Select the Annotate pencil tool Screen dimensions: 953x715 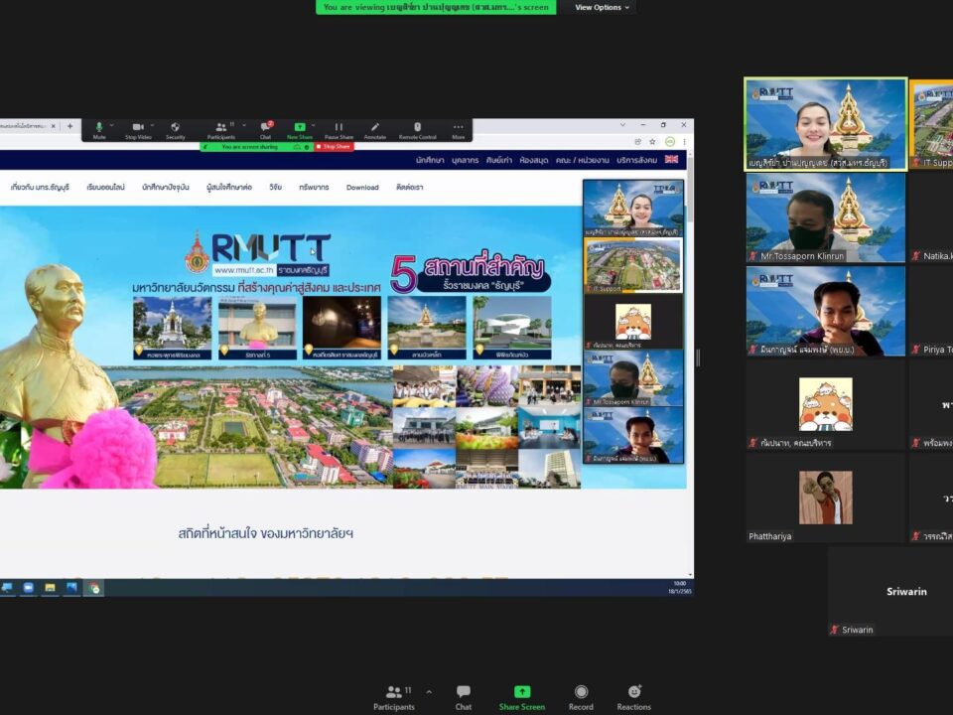point(375,129)
